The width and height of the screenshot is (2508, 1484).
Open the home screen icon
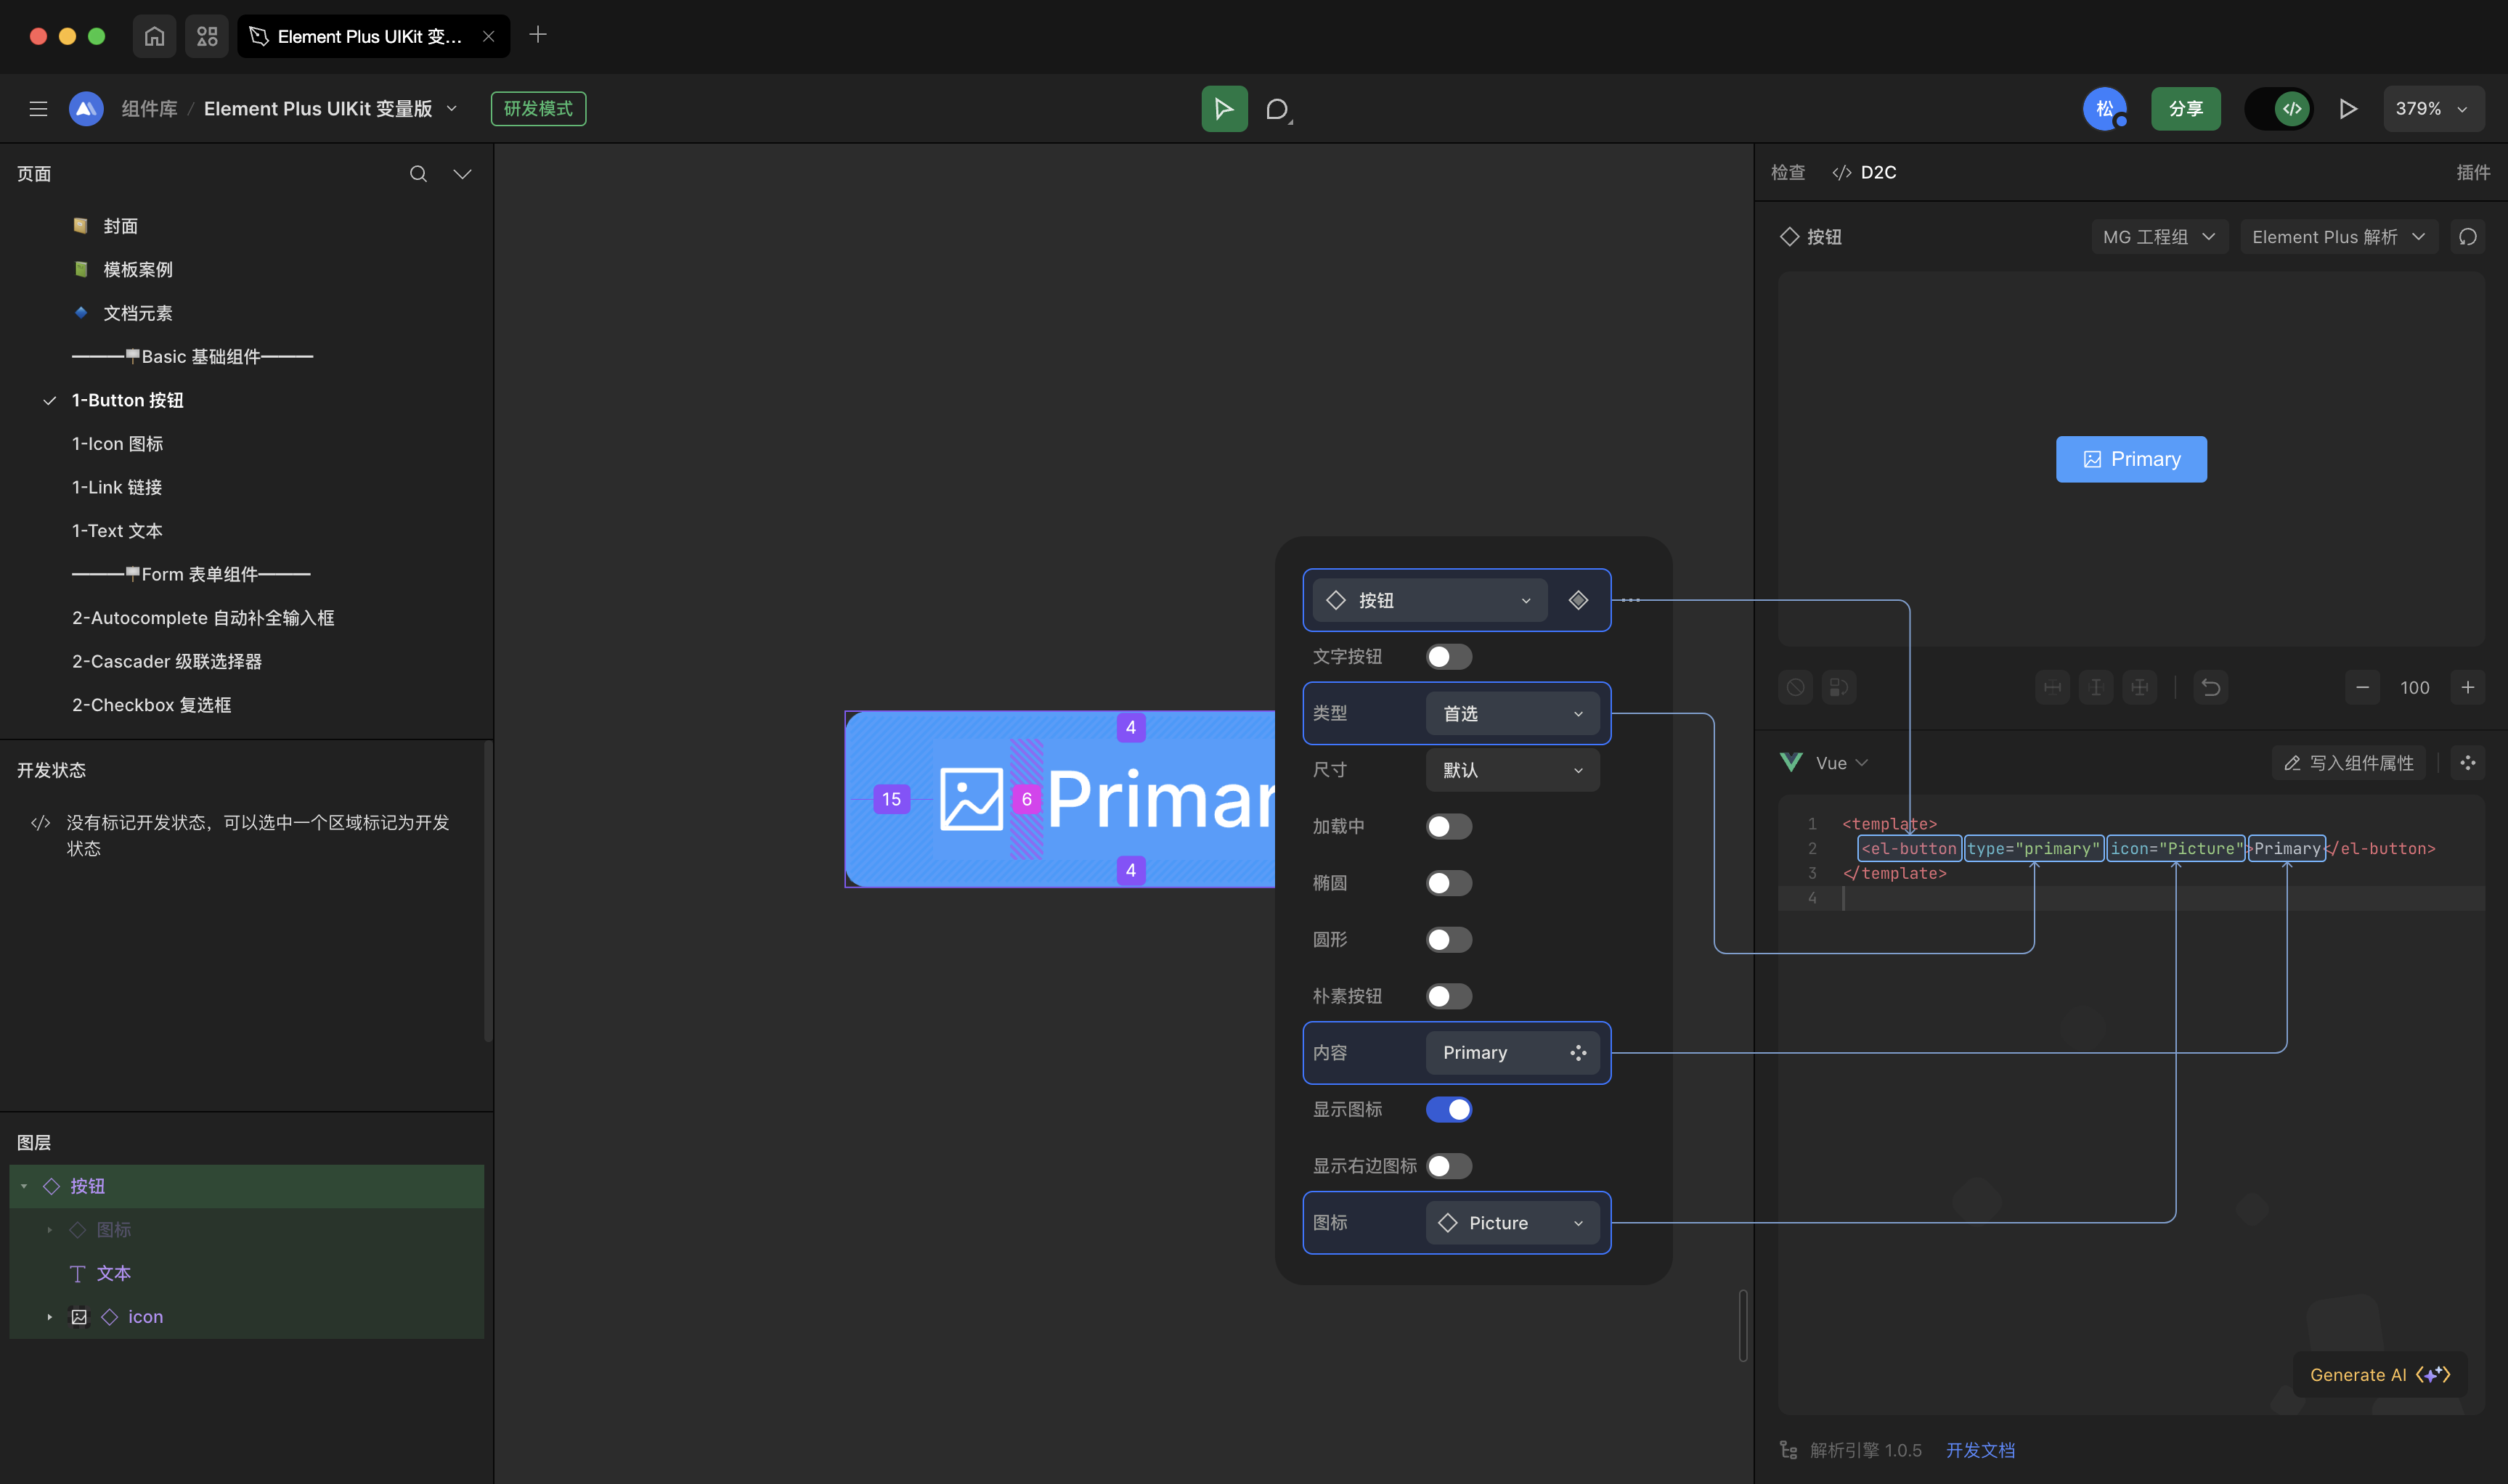pos(154,36)
